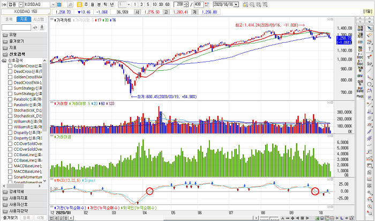Switch to the 지표 tab

pos(24,19)
